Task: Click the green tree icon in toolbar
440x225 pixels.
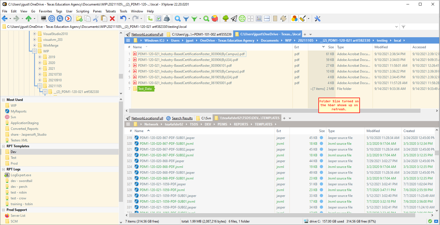Action: click(x=226, y=19)
